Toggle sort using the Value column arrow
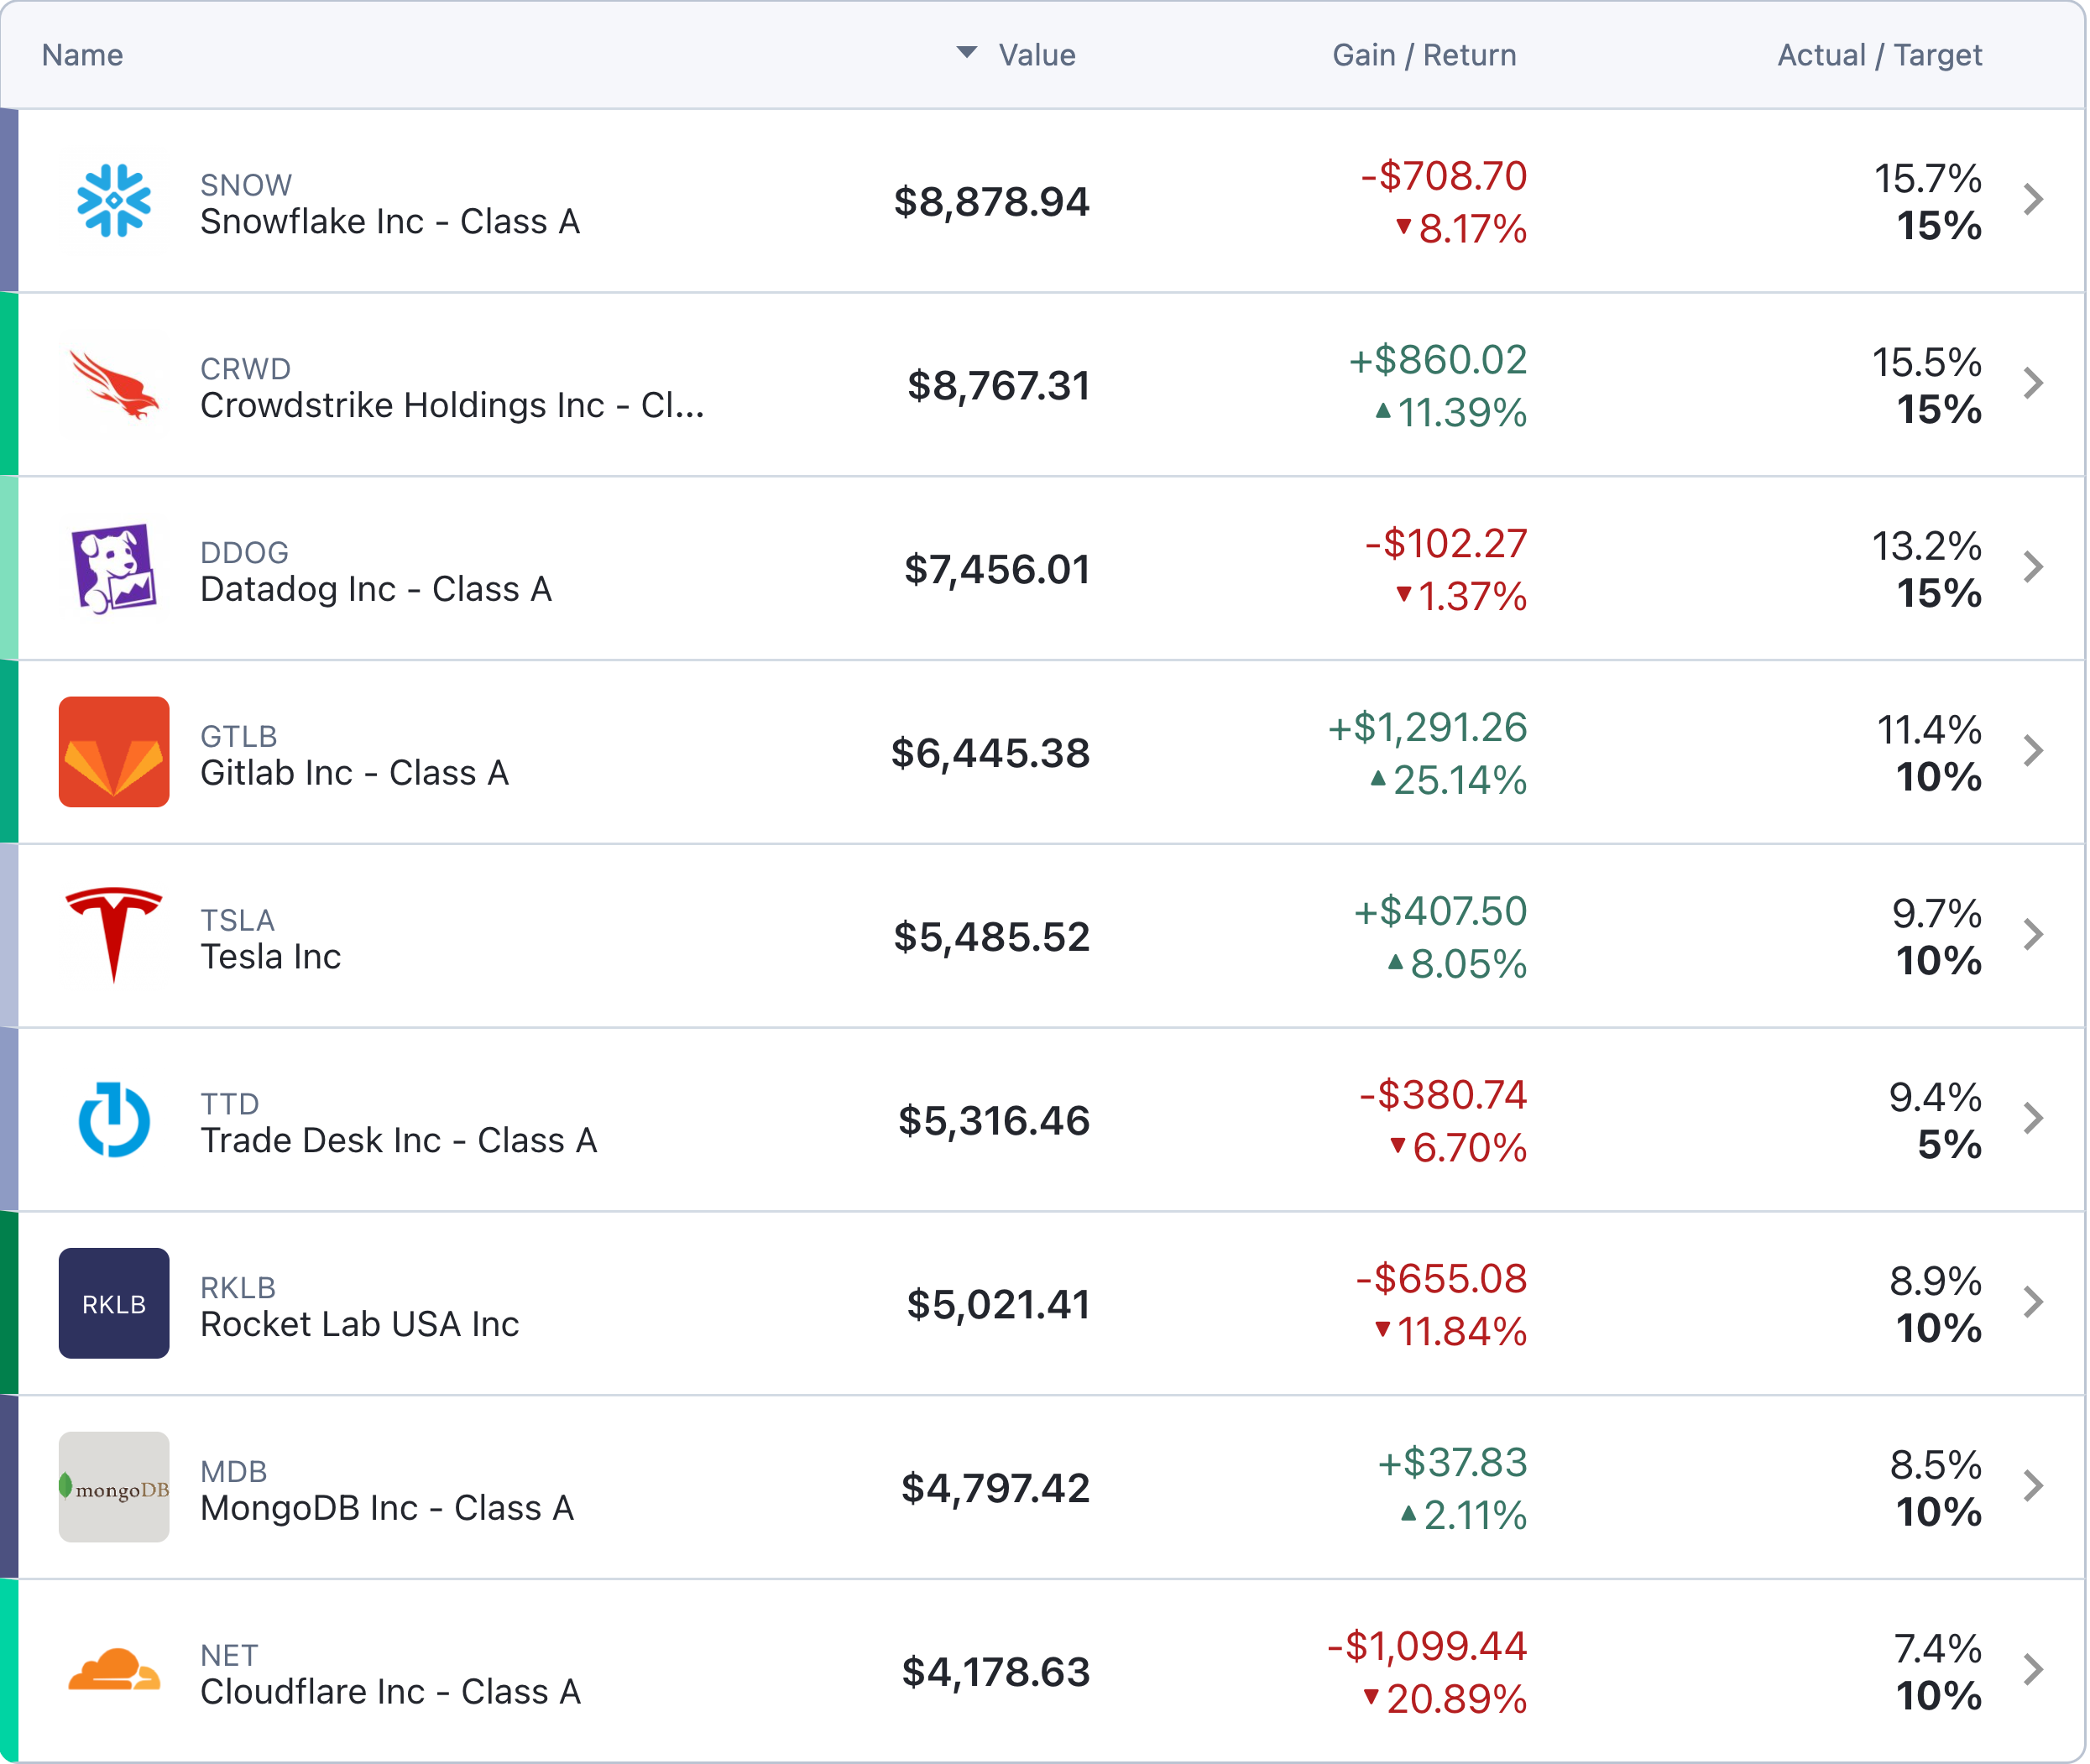 coord(966,53)
